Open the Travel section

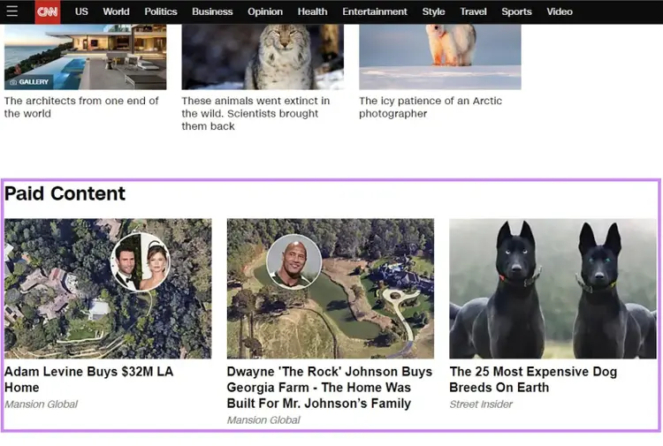pyautogui.click(x=473, y=11)
